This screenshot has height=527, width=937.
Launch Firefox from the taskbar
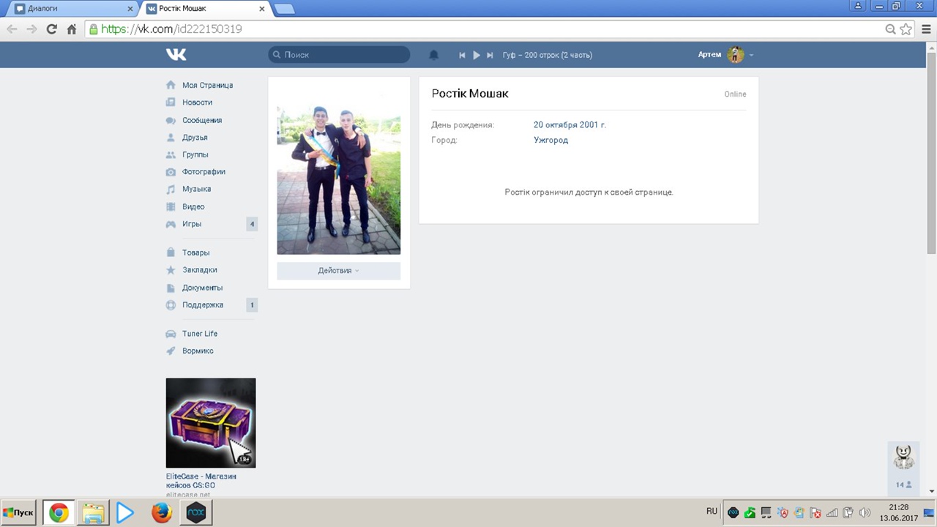pyautogui.click(x=161, y=512)
